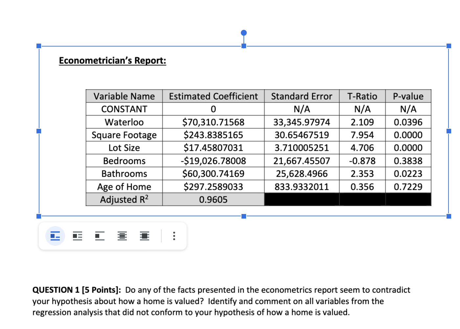The width and height of the screenshot is (460, 329).
Task: Select the standard error value 33,345.97974
Action: pyautogui.click(x=302, y=122)
